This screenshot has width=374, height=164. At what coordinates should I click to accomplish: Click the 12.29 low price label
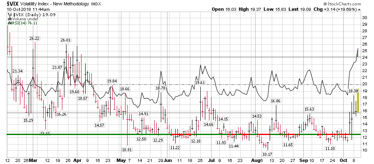click(158, 140)
